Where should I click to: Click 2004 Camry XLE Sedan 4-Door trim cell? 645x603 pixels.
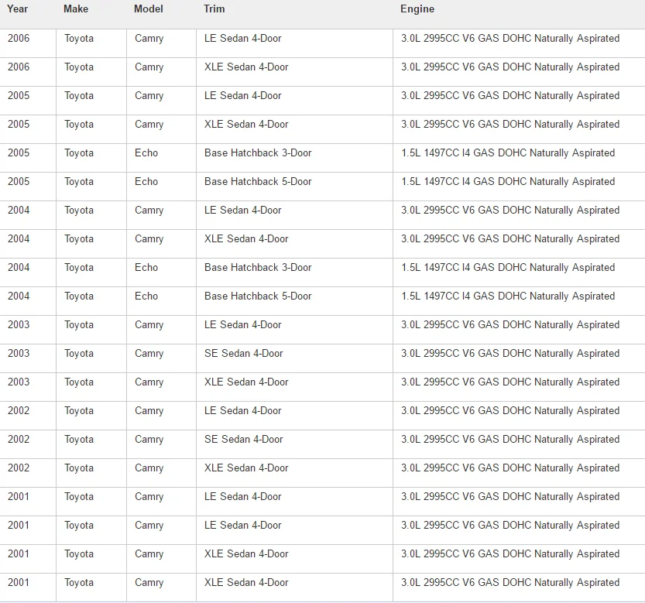click(294, 244)
